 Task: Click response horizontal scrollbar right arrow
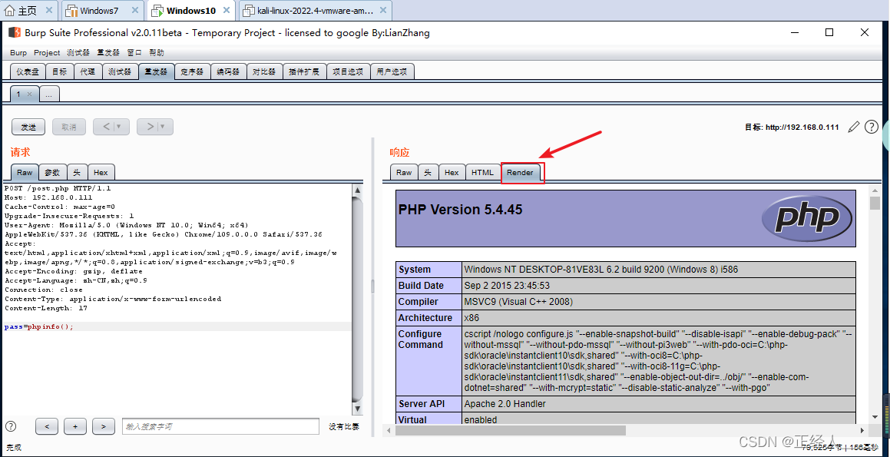click(x=862, y=430)
